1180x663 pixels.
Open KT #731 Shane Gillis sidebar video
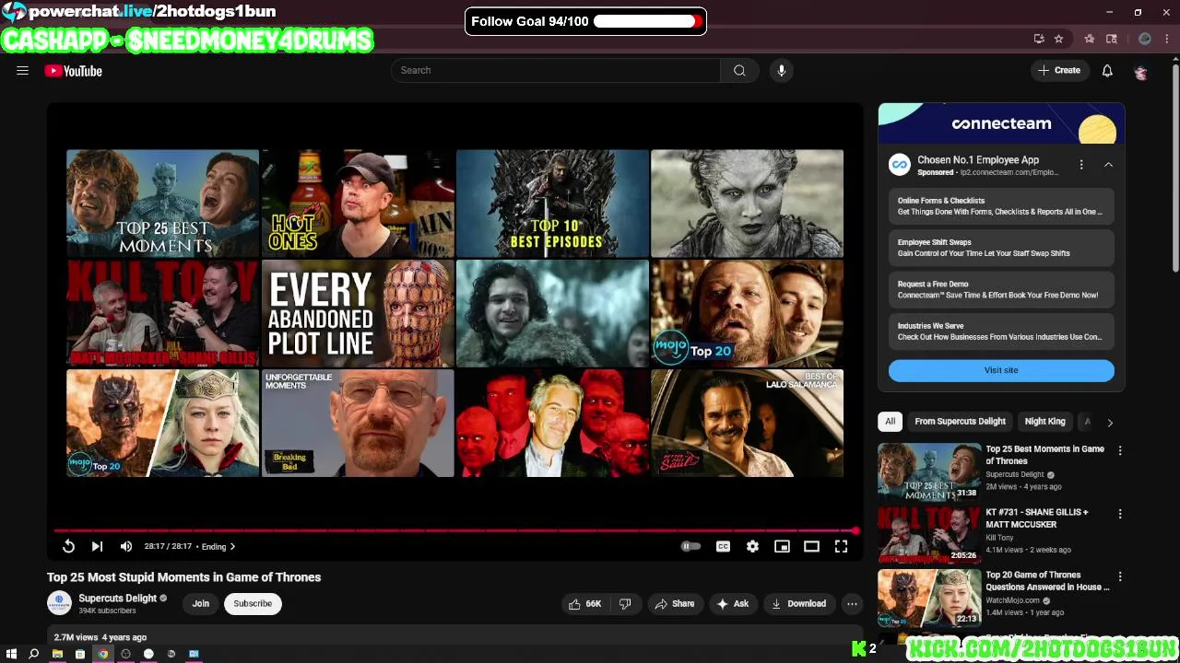(929, 534)
